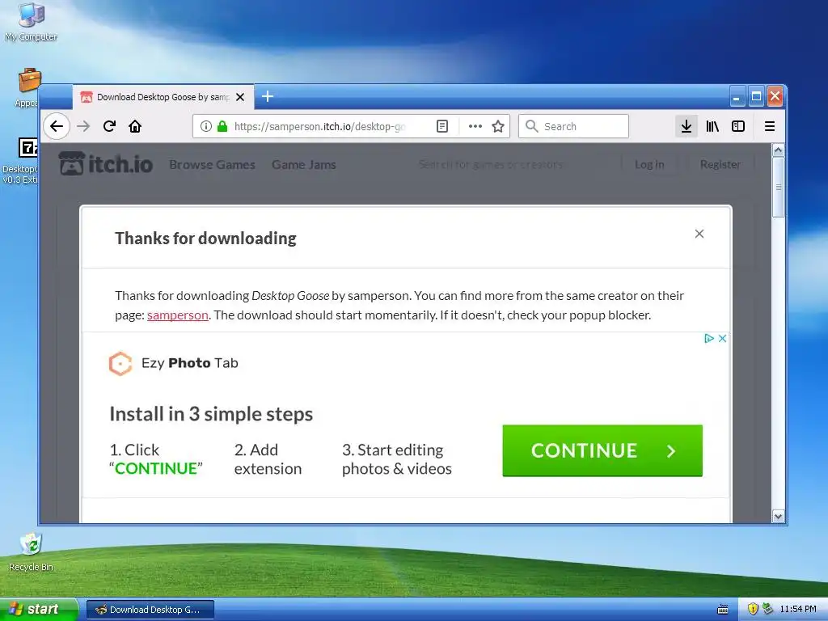Click the on-screen keyboard taskbar icon
The width and height of the screenshot is (828, 621).
(723, 610)
